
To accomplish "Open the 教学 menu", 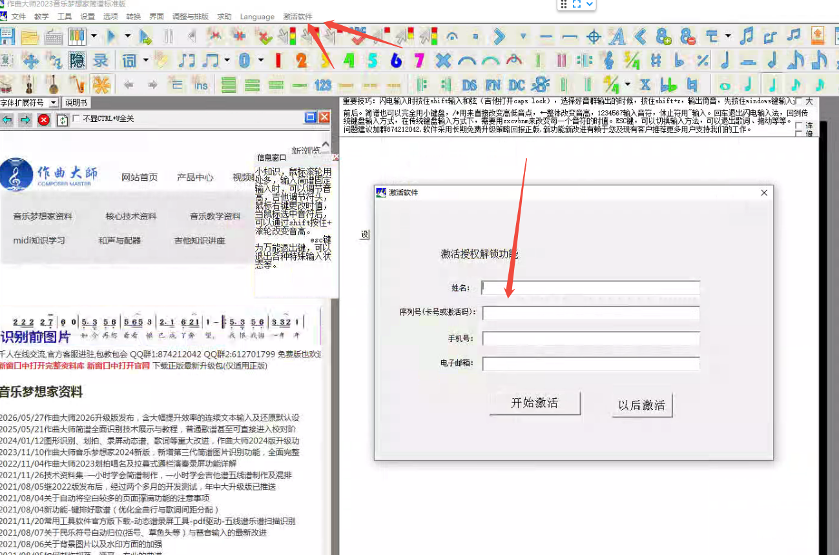I will 41,17.
